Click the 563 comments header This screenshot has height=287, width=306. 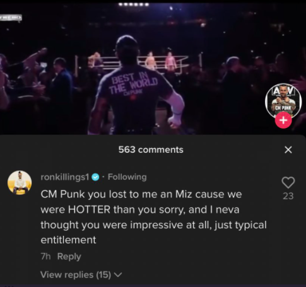pos(151,149)
